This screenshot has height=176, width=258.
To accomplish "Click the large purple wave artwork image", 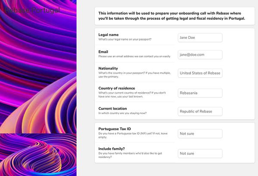I will click(38, 67).
